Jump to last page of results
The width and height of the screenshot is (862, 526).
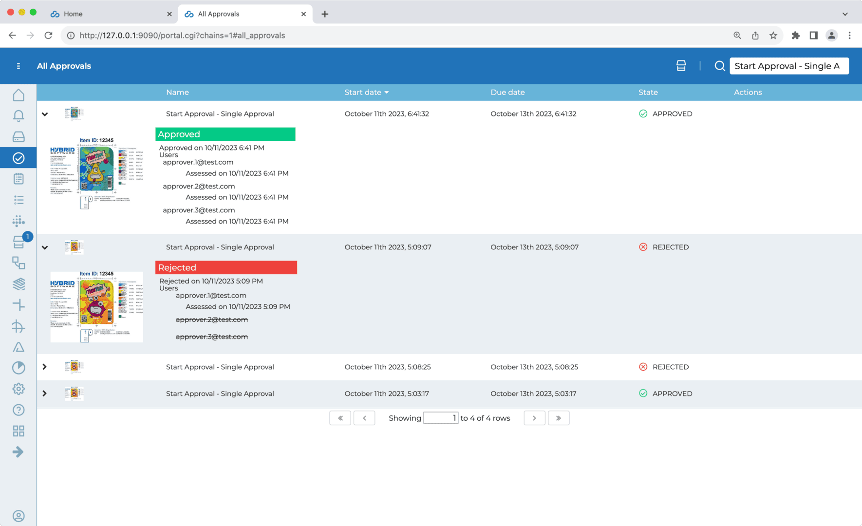coord(559,418)
